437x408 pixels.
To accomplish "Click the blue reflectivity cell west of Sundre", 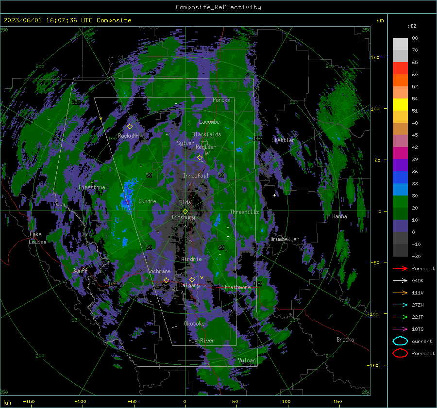I will tap(127, 196).
